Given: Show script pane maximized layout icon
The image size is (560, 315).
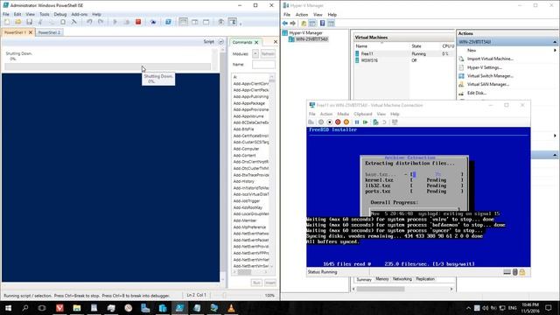Looking at the screenshot, I should click(206, 22).
